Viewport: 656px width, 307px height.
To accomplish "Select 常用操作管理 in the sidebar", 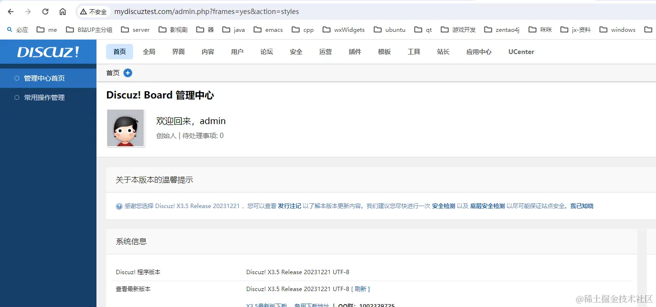I will coord(48,98).
